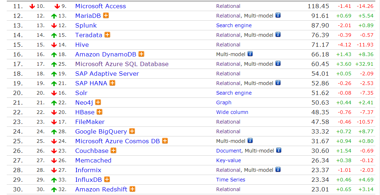The width and height of the screenshot is (380, 195).
Task: Click the plus icon next to Couchbase
Action: (113, 150)
